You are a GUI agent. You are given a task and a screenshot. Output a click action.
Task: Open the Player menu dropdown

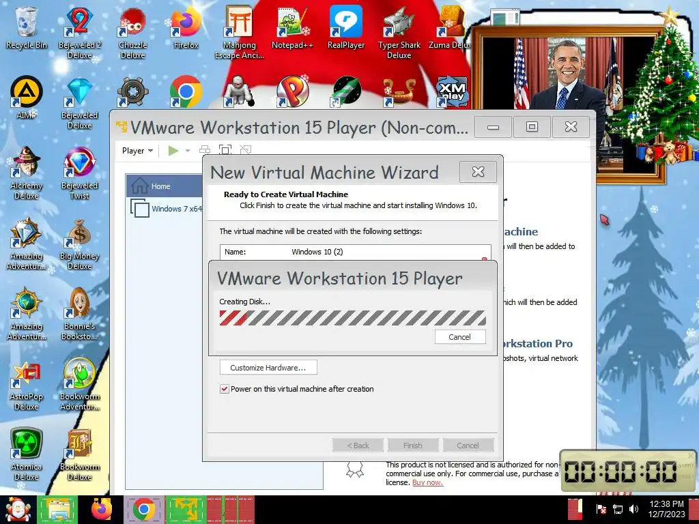point(137,151)
